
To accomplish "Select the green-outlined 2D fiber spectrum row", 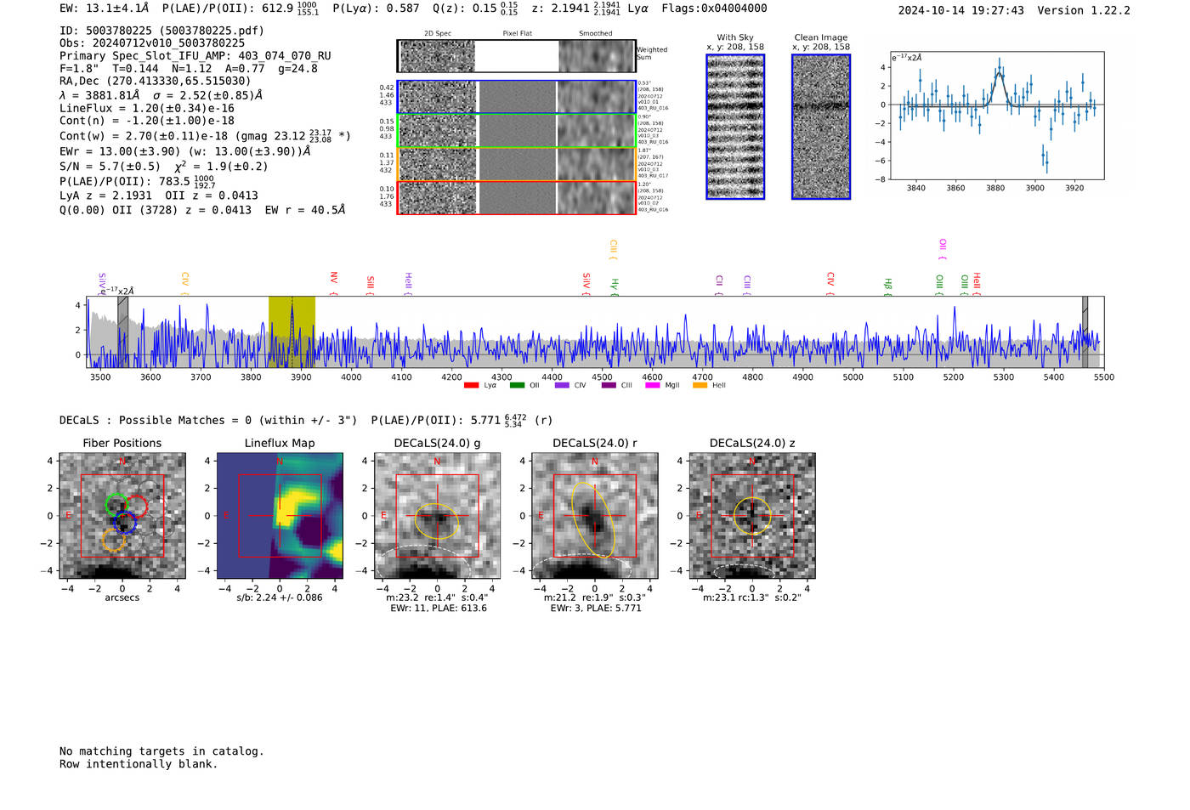I will pyautogui.click(x=517, y=131).
